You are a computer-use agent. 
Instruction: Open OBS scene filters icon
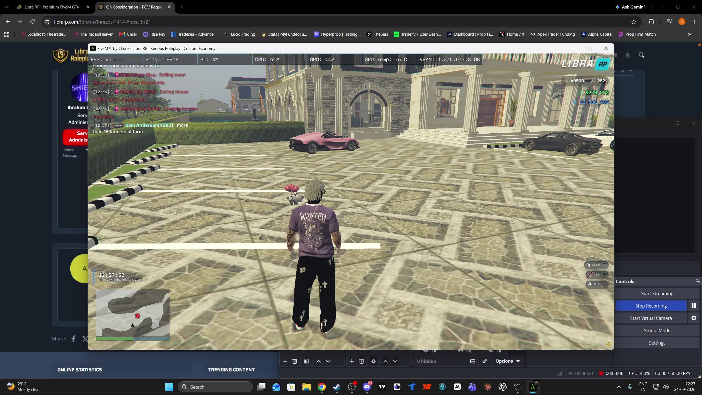(307, 361)
